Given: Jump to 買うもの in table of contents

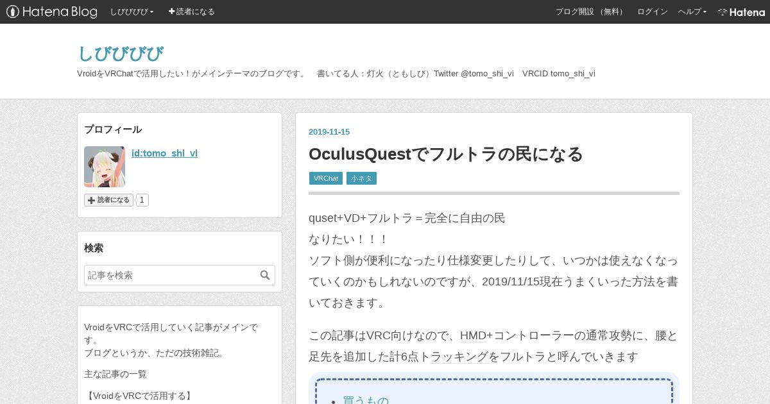Looking at the screenshot, I should (366, 400).
